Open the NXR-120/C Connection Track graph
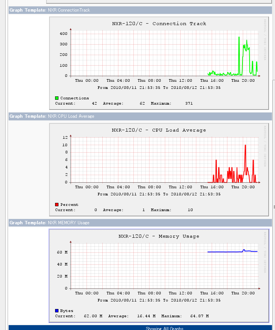The height and width of the screenshot is (330, 275). point(159,63)
